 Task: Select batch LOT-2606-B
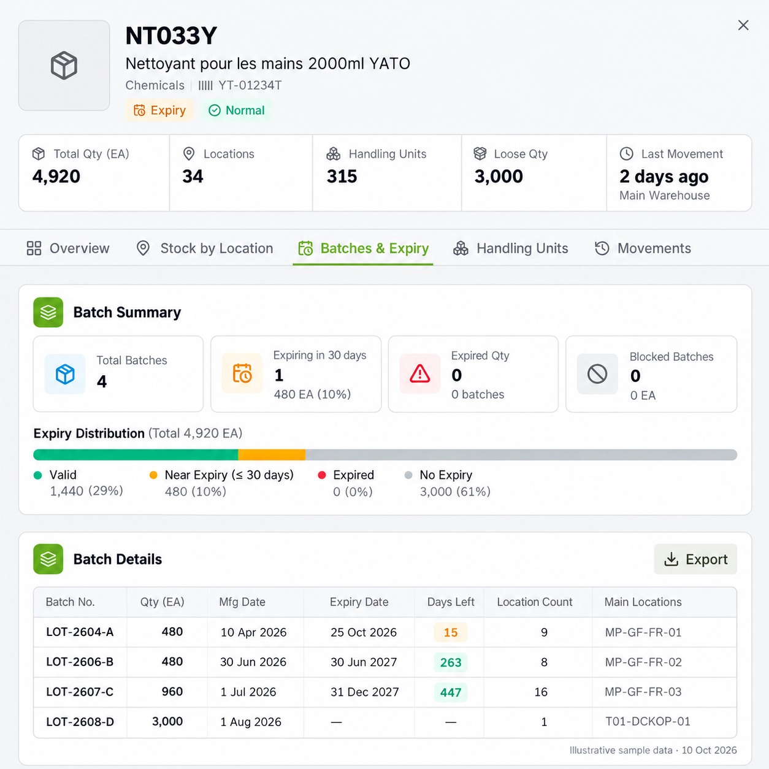pyautogui.click(x=385, y=662)
